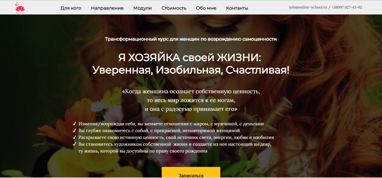Click the checkmark beside "Вы глубже знакомитесь"
Image resolution: width=382 pixels, height=178 pixels.
74,131
